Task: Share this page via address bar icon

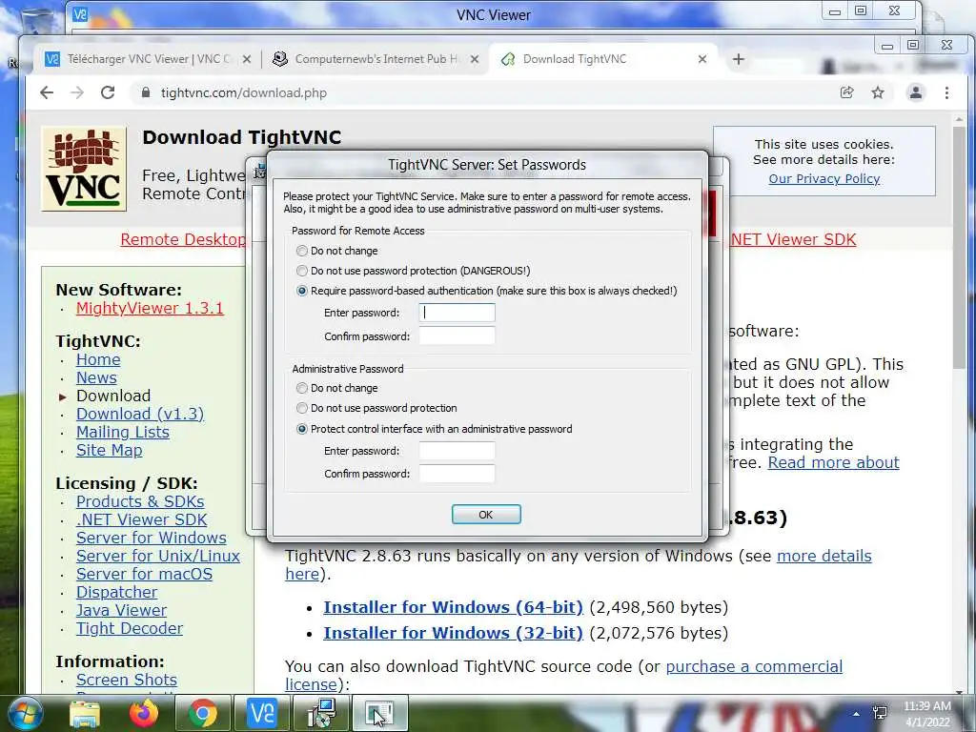Action: click(x=846, y=92)
